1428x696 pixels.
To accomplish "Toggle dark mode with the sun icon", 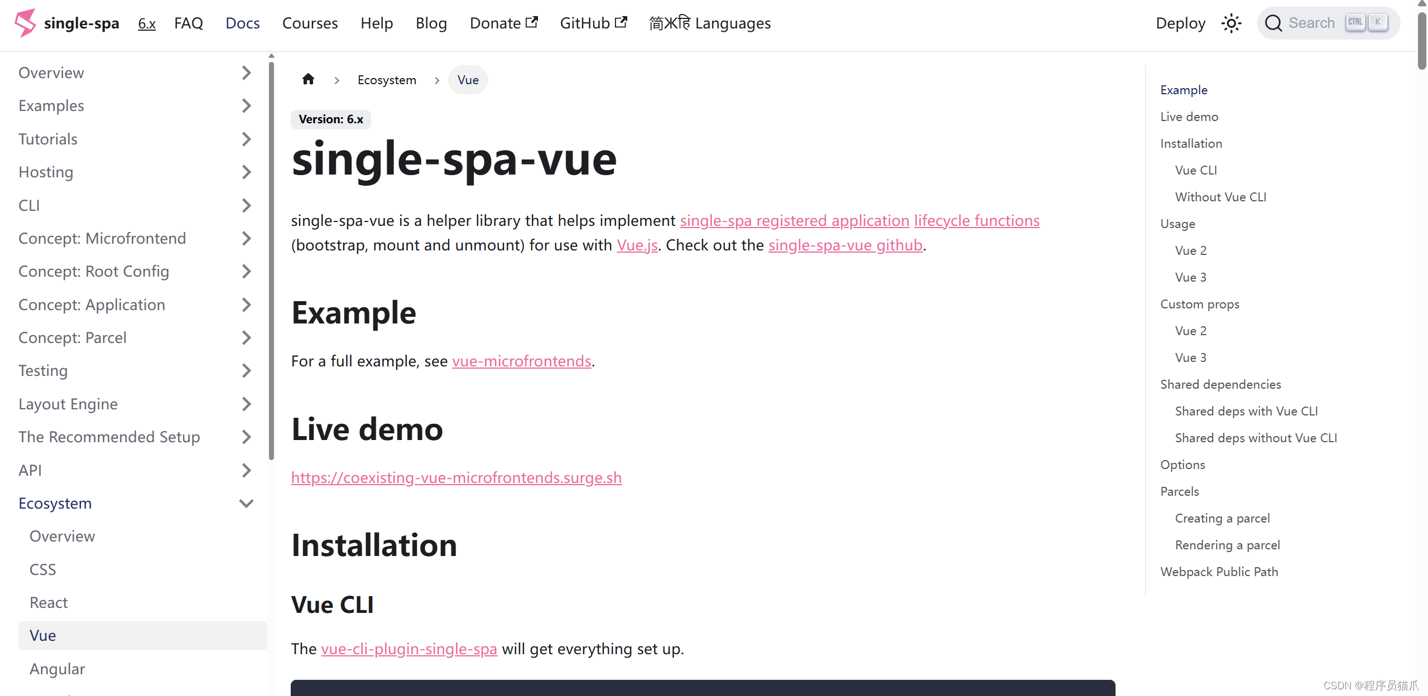I will coord(1231,23).
